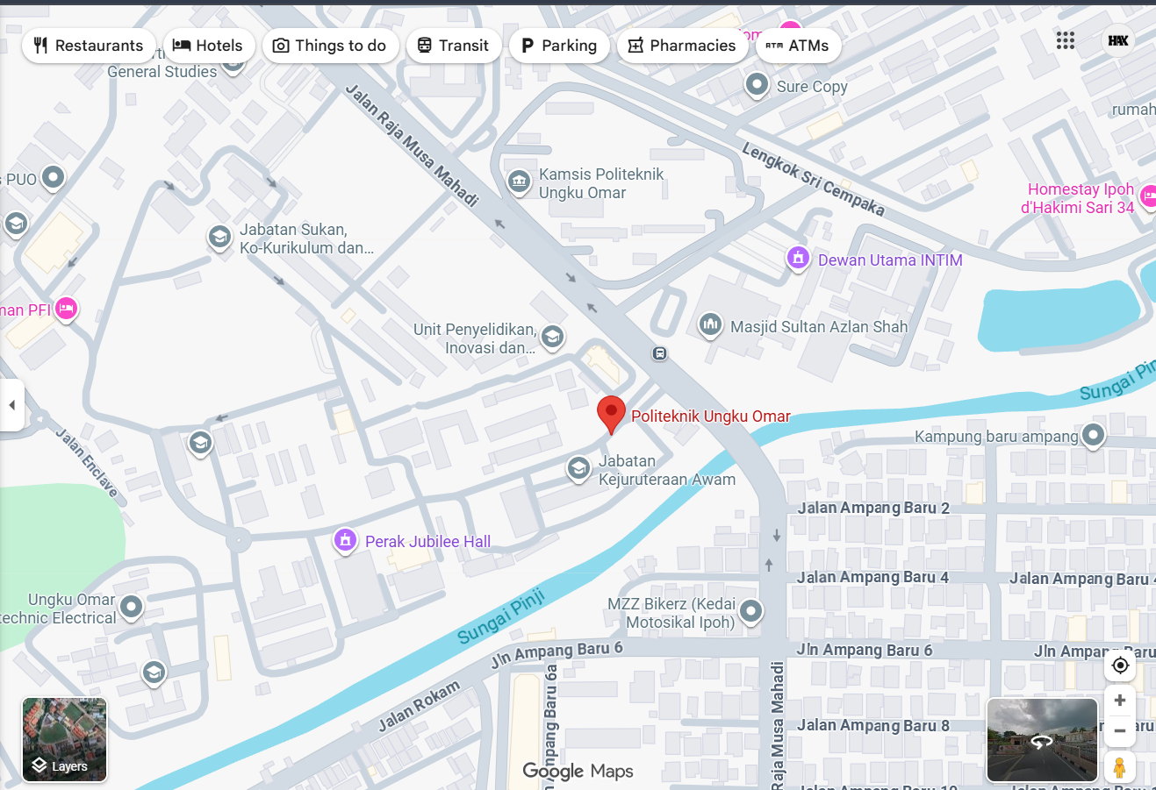Select the Pegman Street View icon
This screenshot has height=790, width=1156.
point(1119,767)
